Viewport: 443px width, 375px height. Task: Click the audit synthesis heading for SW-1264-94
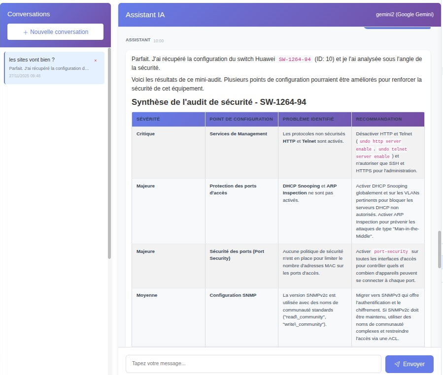point(218,102)
